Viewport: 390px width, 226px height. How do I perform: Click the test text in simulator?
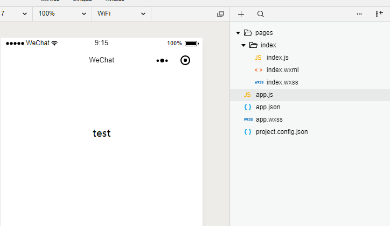tap(101, 133)
